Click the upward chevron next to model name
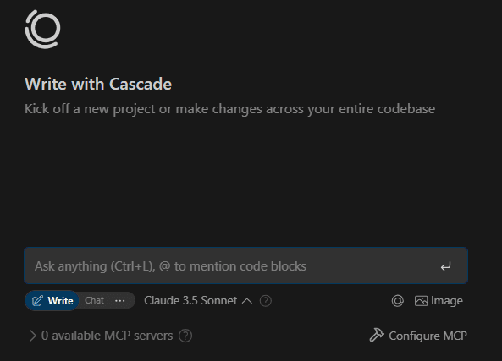This screenshot has height=361, width=502. (247, 301)
